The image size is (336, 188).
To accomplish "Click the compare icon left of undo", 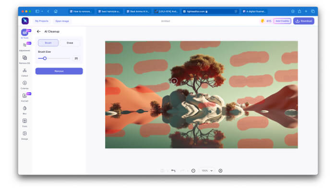I will 162,170.
